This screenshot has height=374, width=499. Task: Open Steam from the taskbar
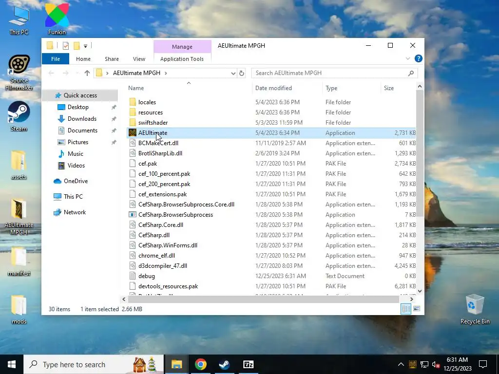(x=224, y=364)
